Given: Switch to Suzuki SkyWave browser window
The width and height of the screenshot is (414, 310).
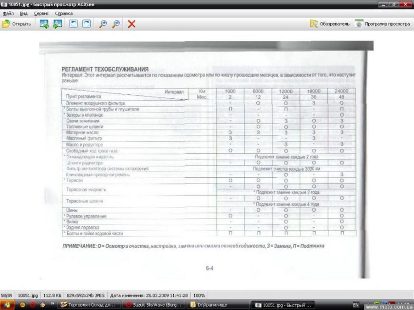Looking at the screenshot, I should (154, 305).
